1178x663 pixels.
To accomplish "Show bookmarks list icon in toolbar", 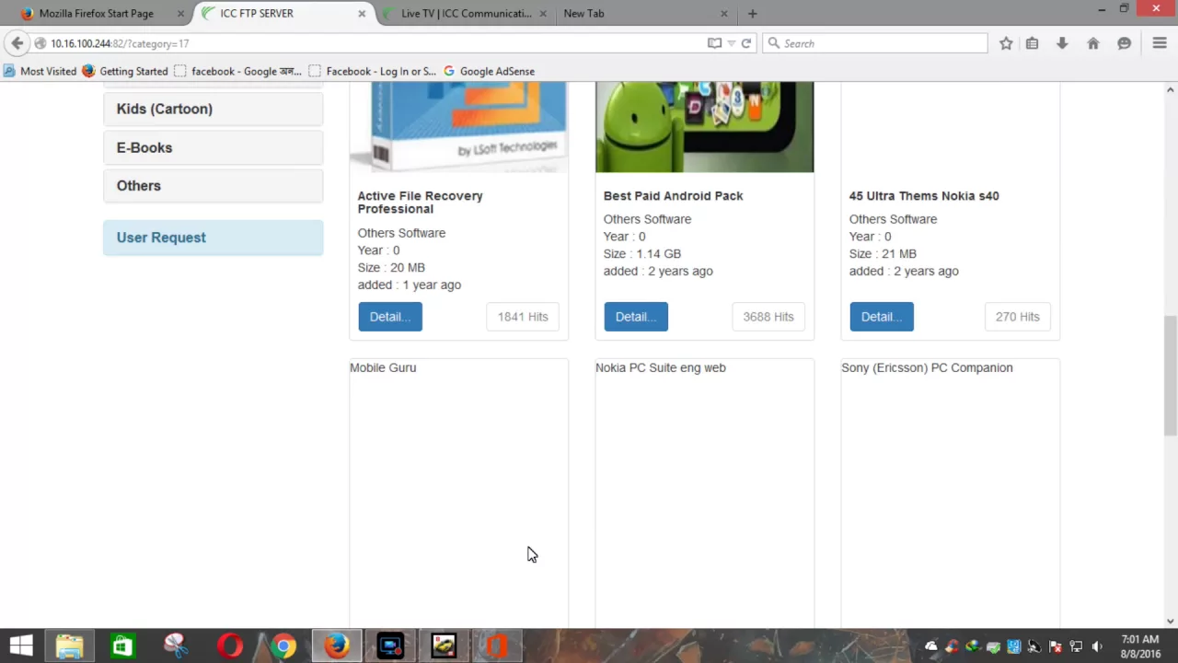I will 1032,43.
